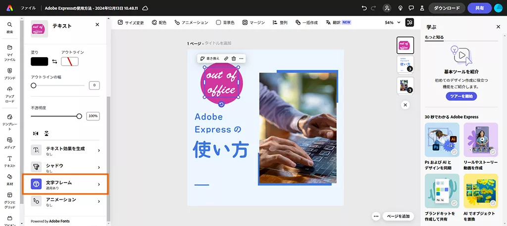
Task: Click the beaker labs icon
Action: point(422,8)
